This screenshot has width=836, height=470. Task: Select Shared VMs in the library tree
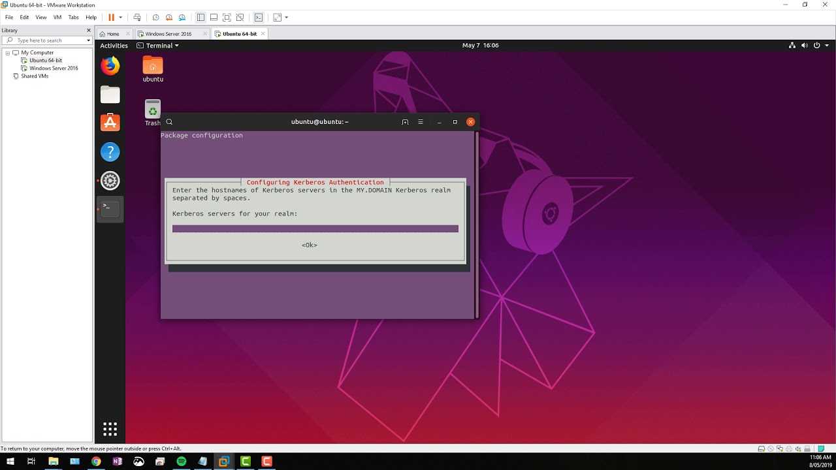35,76
